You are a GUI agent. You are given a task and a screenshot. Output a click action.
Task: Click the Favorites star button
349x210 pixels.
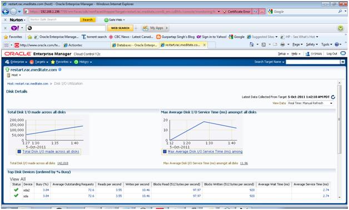(13, 37)
